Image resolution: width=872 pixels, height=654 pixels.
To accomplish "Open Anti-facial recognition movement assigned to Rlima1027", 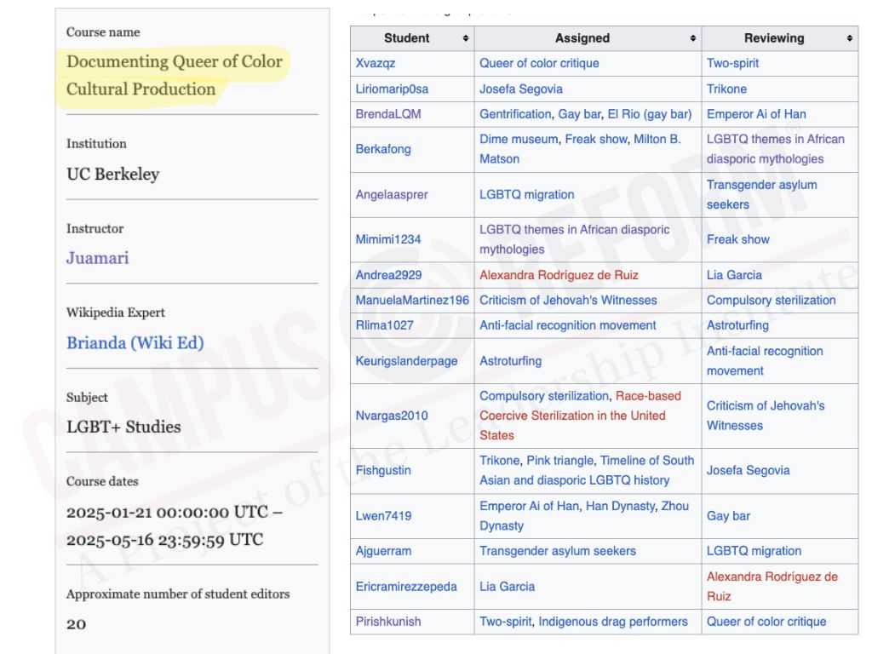I will tap(568, 325).
